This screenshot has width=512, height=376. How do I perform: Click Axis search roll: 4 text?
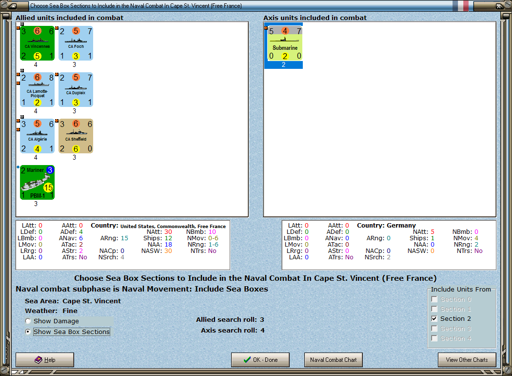point(233,330)
